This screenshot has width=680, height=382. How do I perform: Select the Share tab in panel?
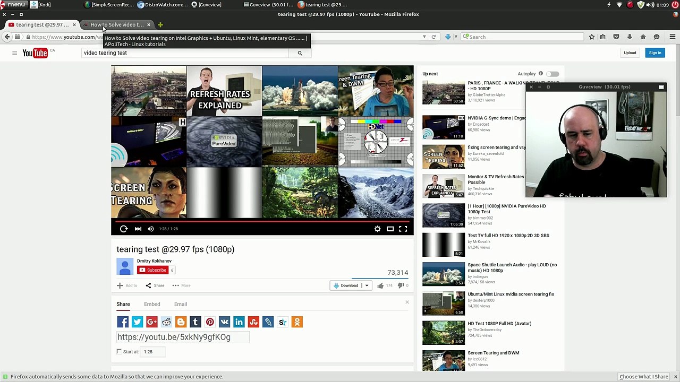tap(123, 304)
